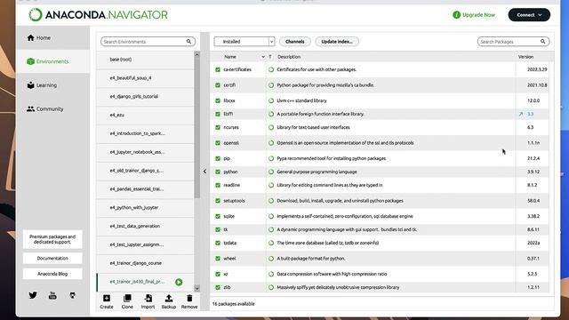Open the Community tab
Screen dimensions: 569x320
[x=53, y=108]
